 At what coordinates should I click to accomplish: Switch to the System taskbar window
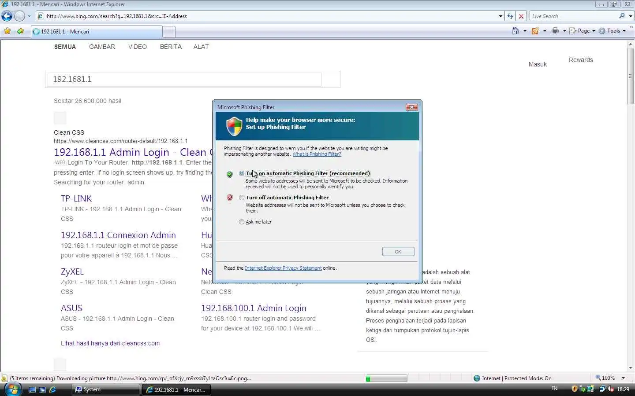(106, 389)
